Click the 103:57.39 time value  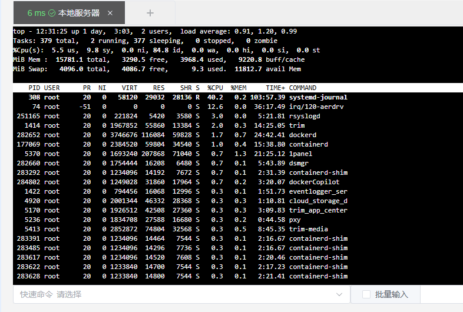pos(267,97)
